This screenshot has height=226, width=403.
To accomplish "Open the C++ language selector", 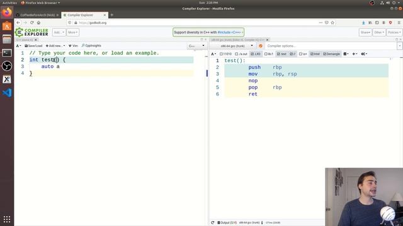I will [x=196, y=46].
